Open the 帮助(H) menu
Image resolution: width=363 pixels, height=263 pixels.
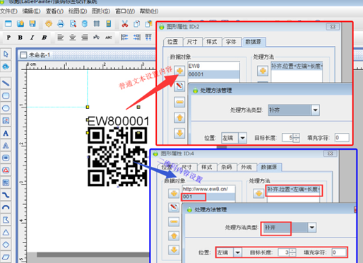149,11
